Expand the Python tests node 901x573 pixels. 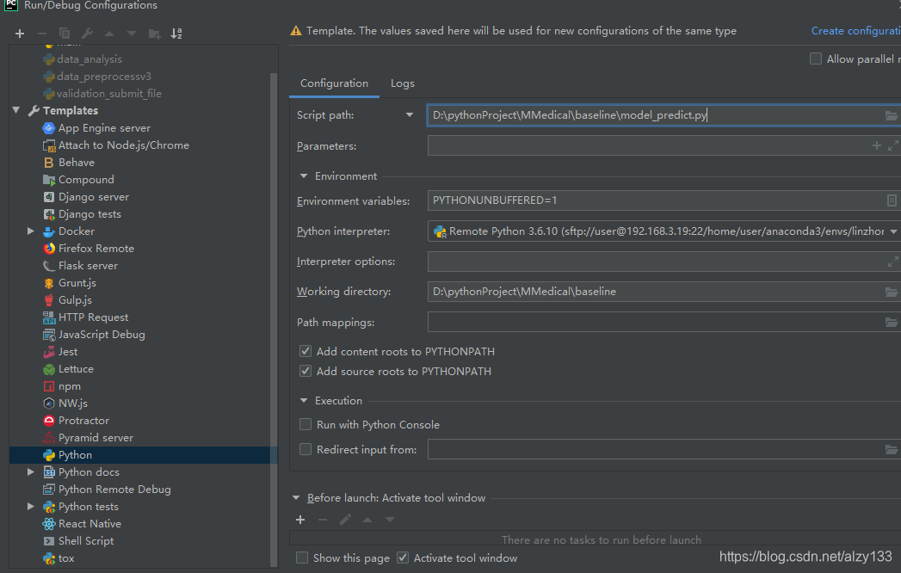[31, 507]
